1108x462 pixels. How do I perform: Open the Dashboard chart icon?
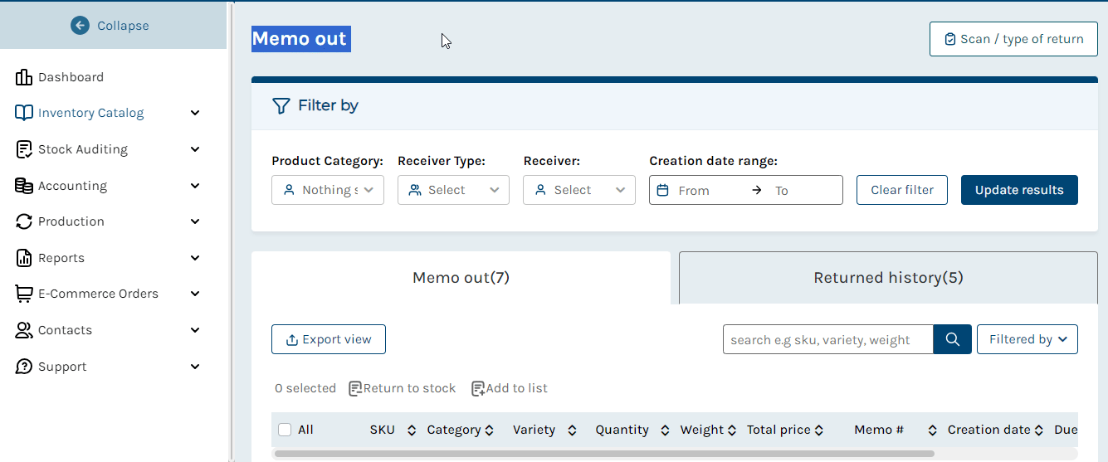coord(24,77)
